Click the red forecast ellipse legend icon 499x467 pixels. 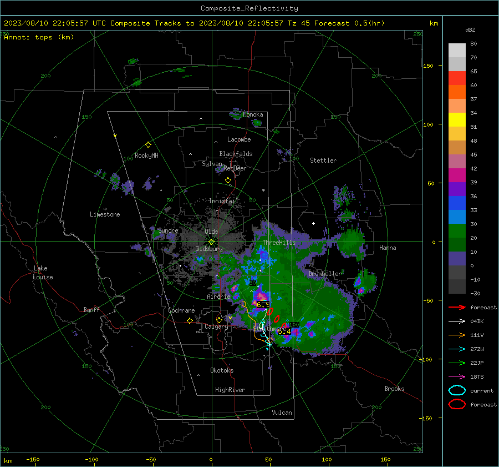(457, 404)
